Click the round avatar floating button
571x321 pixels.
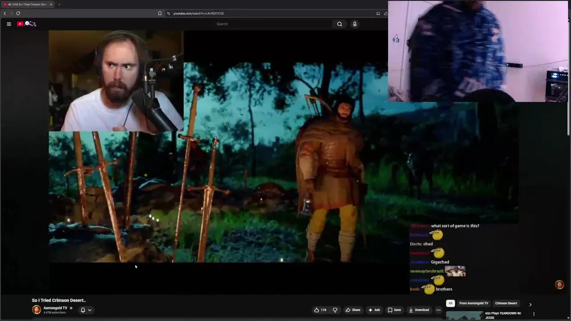[x=559, y=285]
